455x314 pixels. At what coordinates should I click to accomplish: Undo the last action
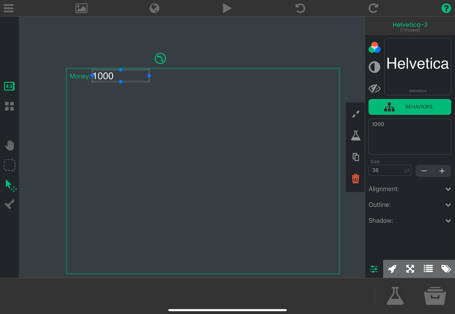pos(300,8)
